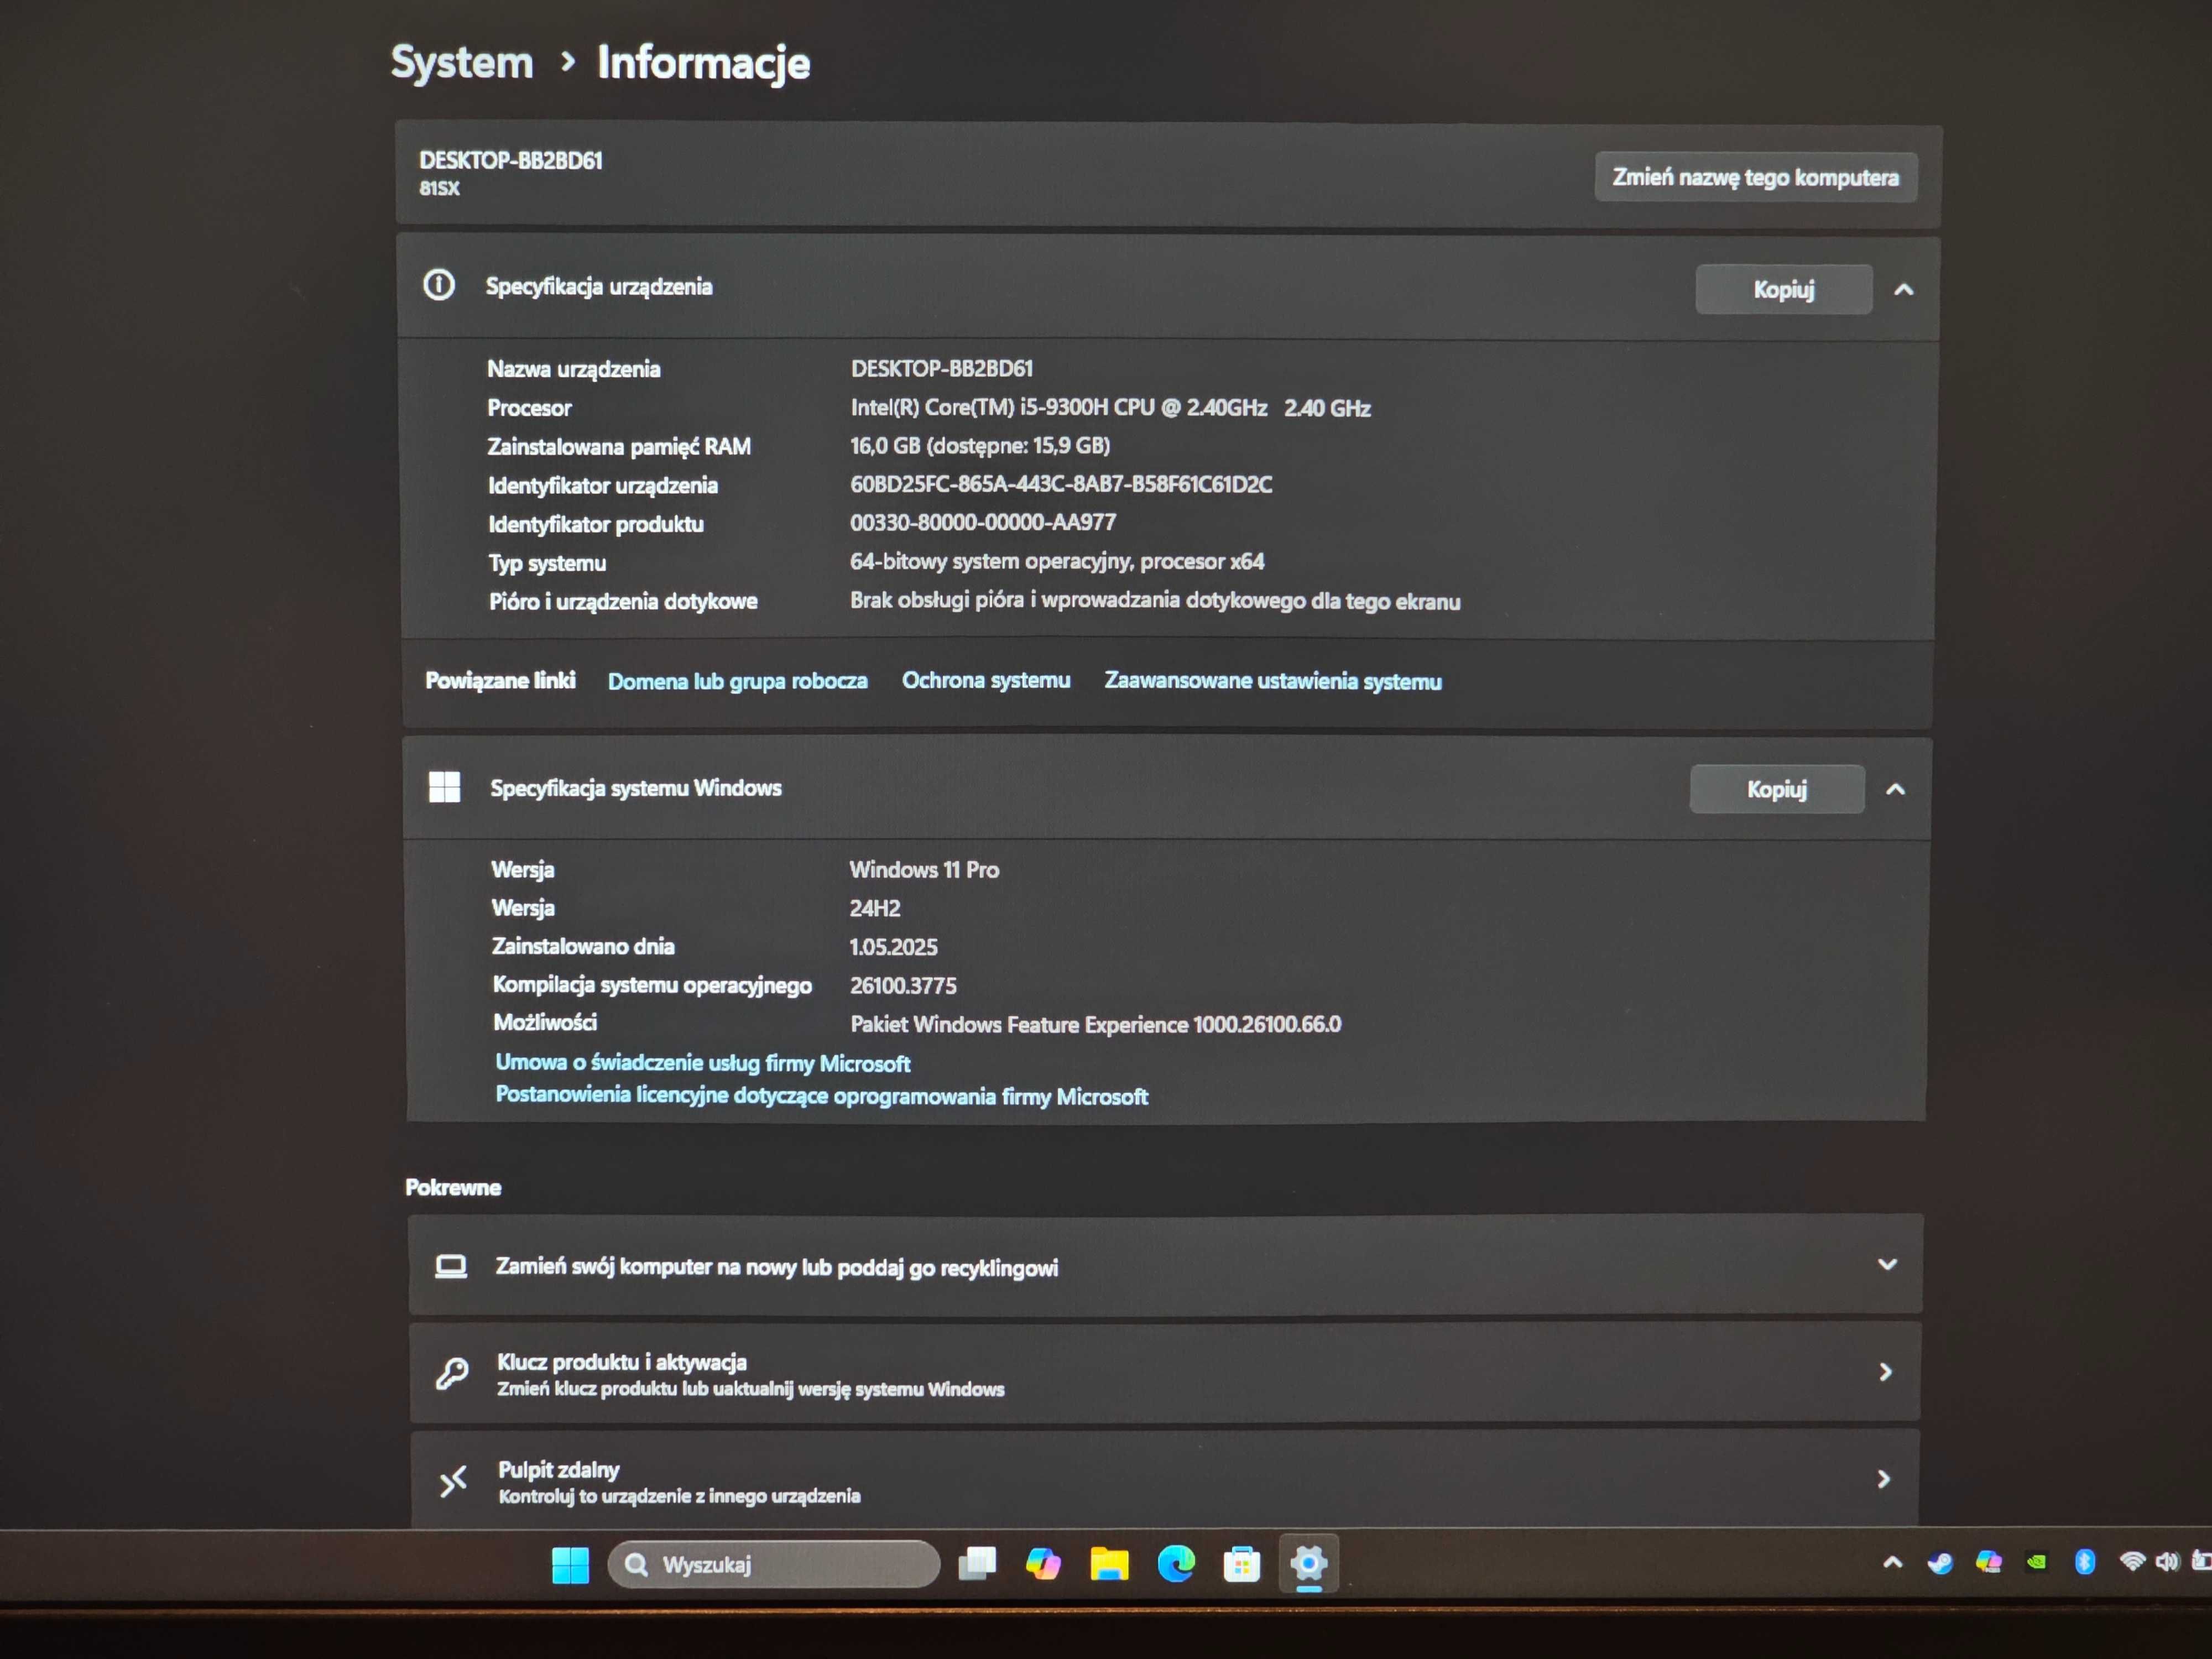
Task: Open the Windows Start menu
Action: [x=570, y=1565]
